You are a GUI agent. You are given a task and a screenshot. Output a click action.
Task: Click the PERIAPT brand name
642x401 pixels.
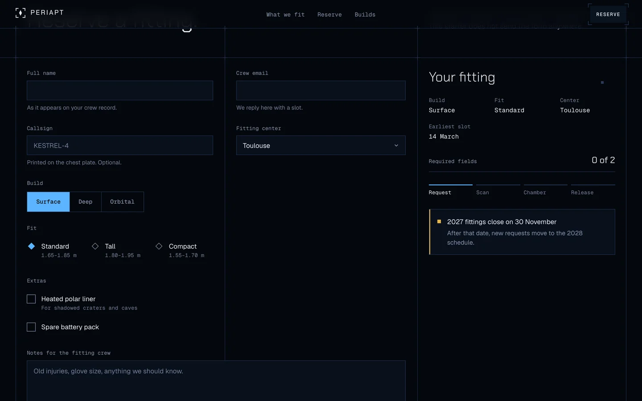(x=47, y=12)
